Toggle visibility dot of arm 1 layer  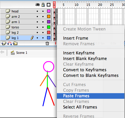(x=37, y=22)
